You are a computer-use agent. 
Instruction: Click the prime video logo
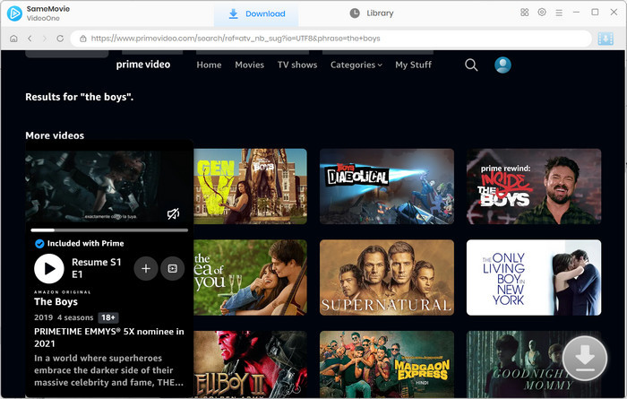coord(143,65)
